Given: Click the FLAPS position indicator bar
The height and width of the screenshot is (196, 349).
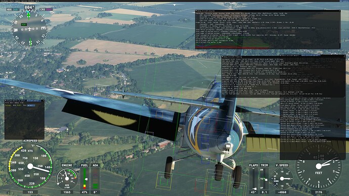Looking at the screenshot, I should tap(253, 179).
